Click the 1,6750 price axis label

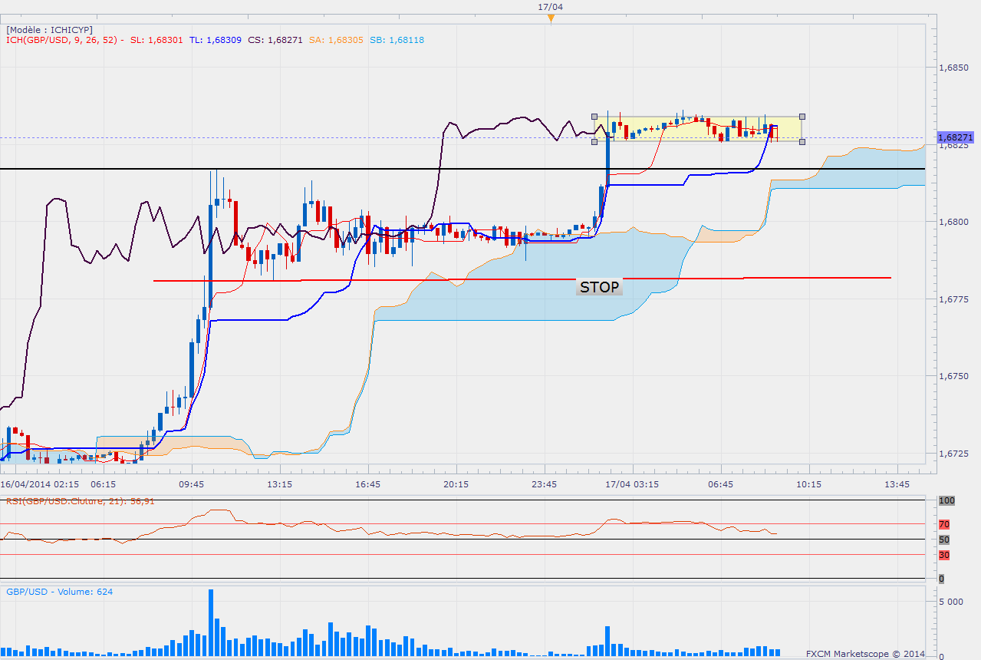(x=954, y=376)
